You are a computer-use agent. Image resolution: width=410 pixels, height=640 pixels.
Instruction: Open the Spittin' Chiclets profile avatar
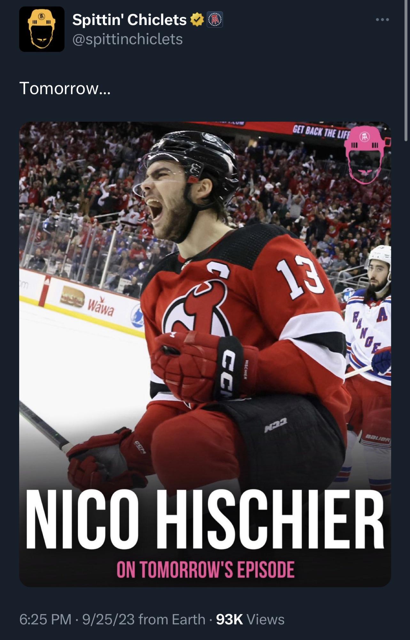click(x=42, y=29)
